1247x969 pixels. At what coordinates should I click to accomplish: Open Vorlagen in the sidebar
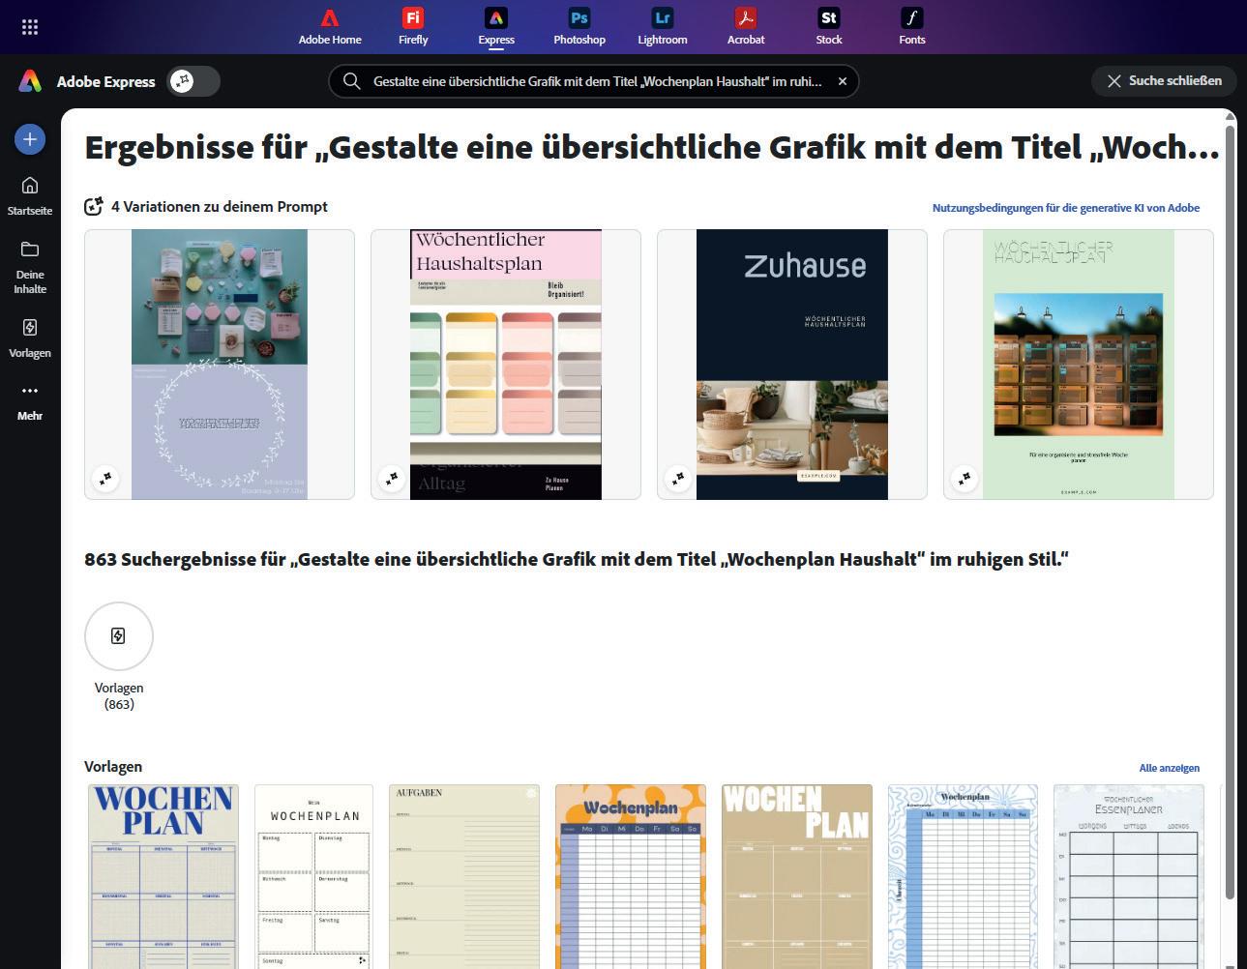tap(30, 338)
